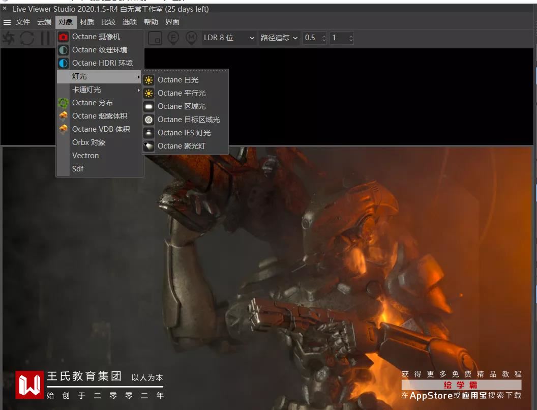Open the 材质 menu
537x410 pixels.
point(87,22)
